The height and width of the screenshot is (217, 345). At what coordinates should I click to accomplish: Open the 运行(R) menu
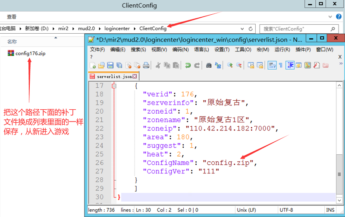click(282, 50)
